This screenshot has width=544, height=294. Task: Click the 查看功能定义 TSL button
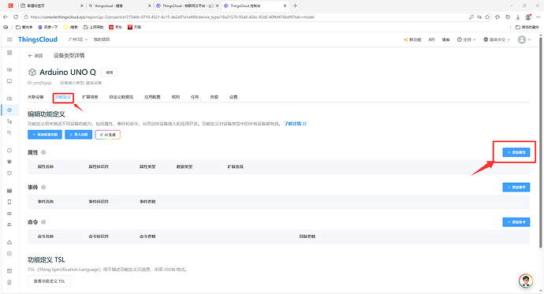(49, 281)
